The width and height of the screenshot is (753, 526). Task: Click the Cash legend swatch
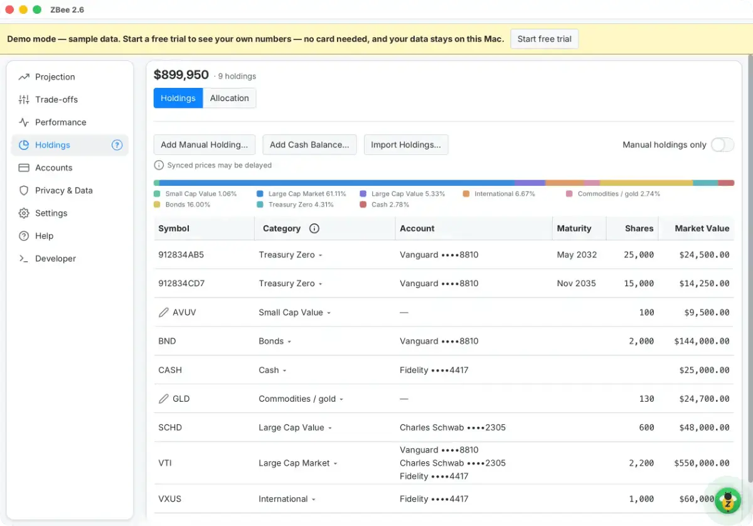[x=363, y=205]
